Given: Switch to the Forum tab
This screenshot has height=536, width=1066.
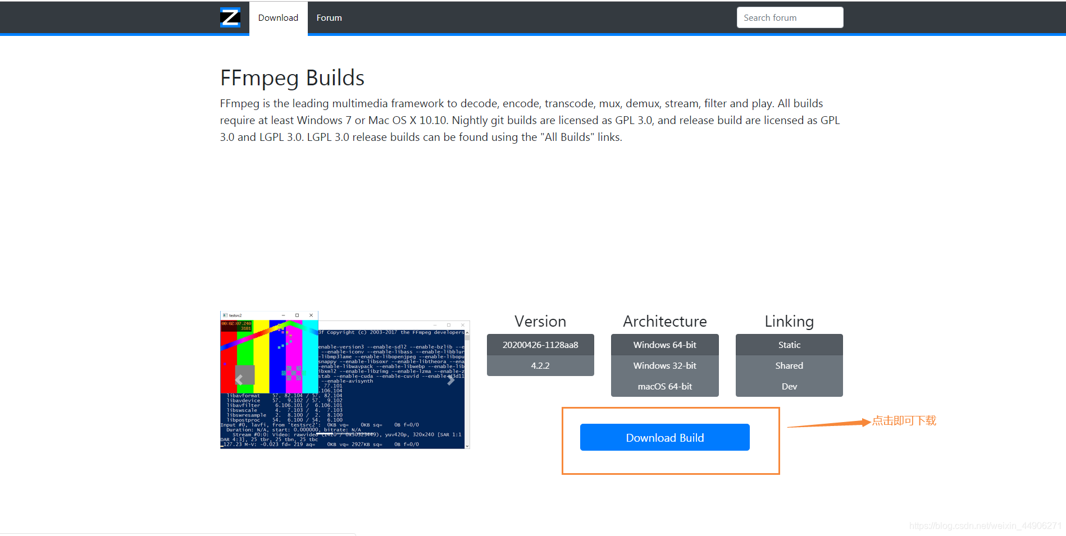Looking at the screenshot, I should click(x=329, y=17).
